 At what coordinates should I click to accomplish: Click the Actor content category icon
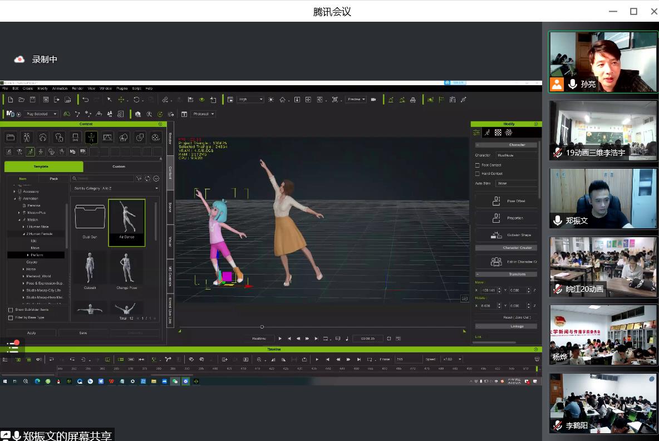27,137
